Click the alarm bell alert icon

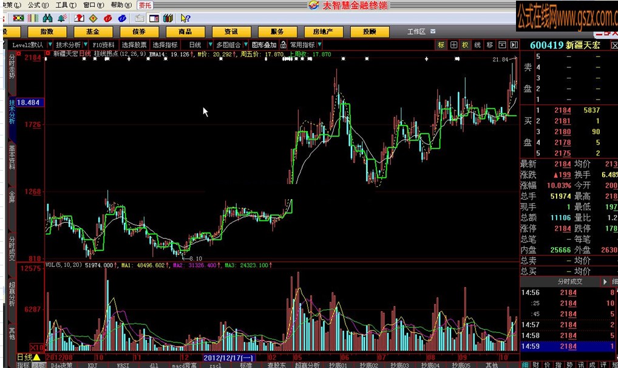coord(62,18)
